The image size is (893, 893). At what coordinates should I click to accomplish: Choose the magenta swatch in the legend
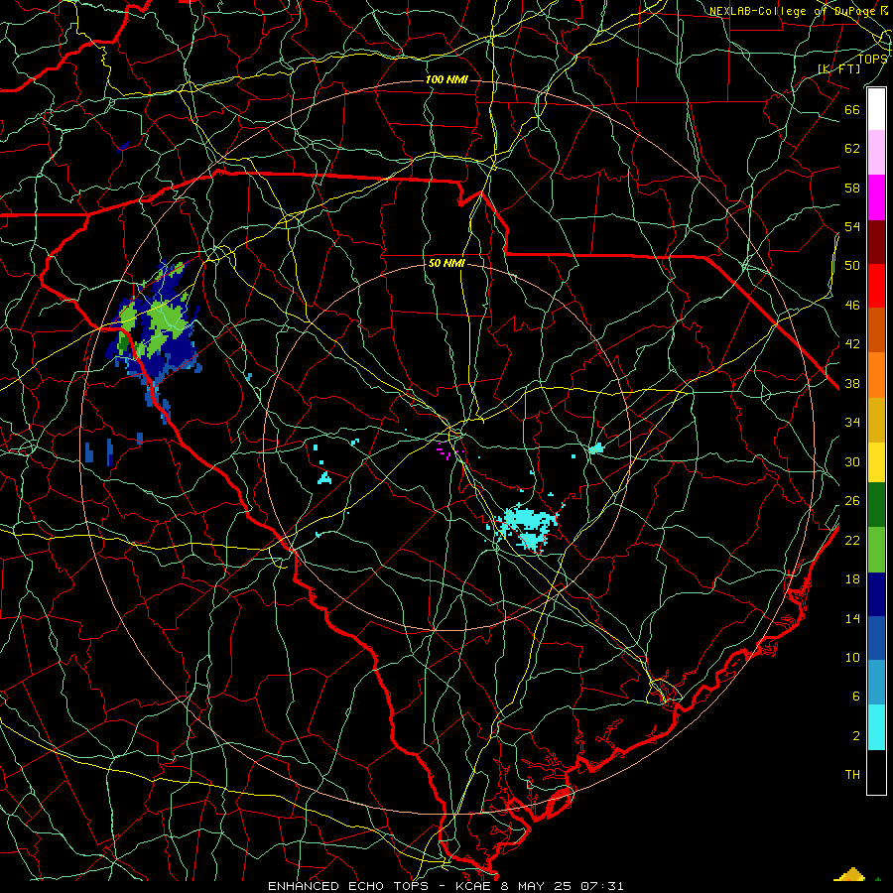pyautogui.click(x=876, y=197)
